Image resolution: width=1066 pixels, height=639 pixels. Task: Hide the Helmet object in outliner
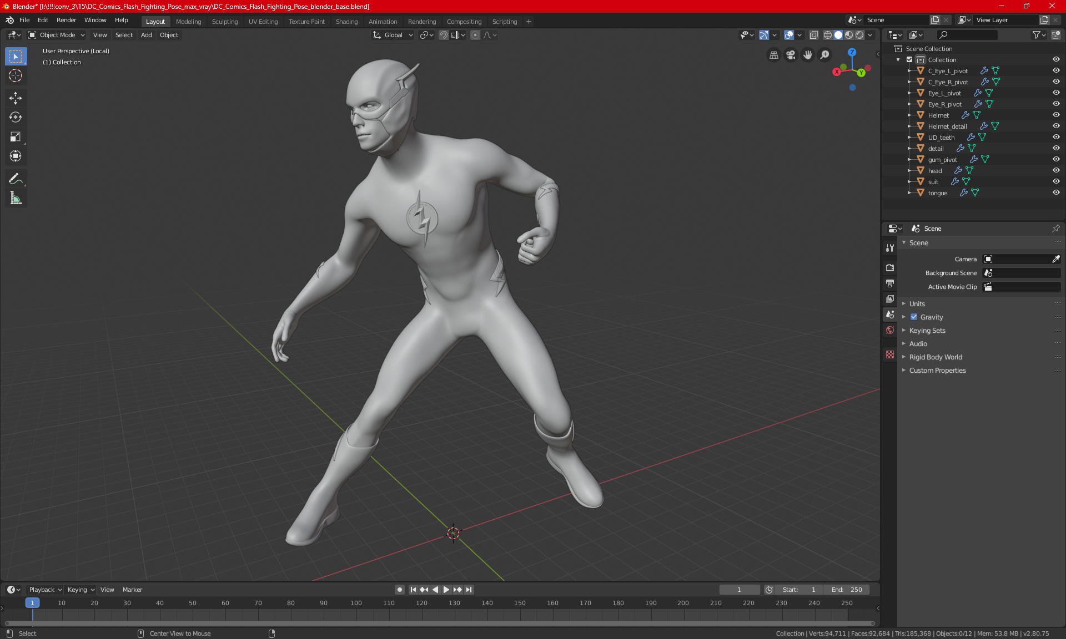click(x=1055, y=115)
